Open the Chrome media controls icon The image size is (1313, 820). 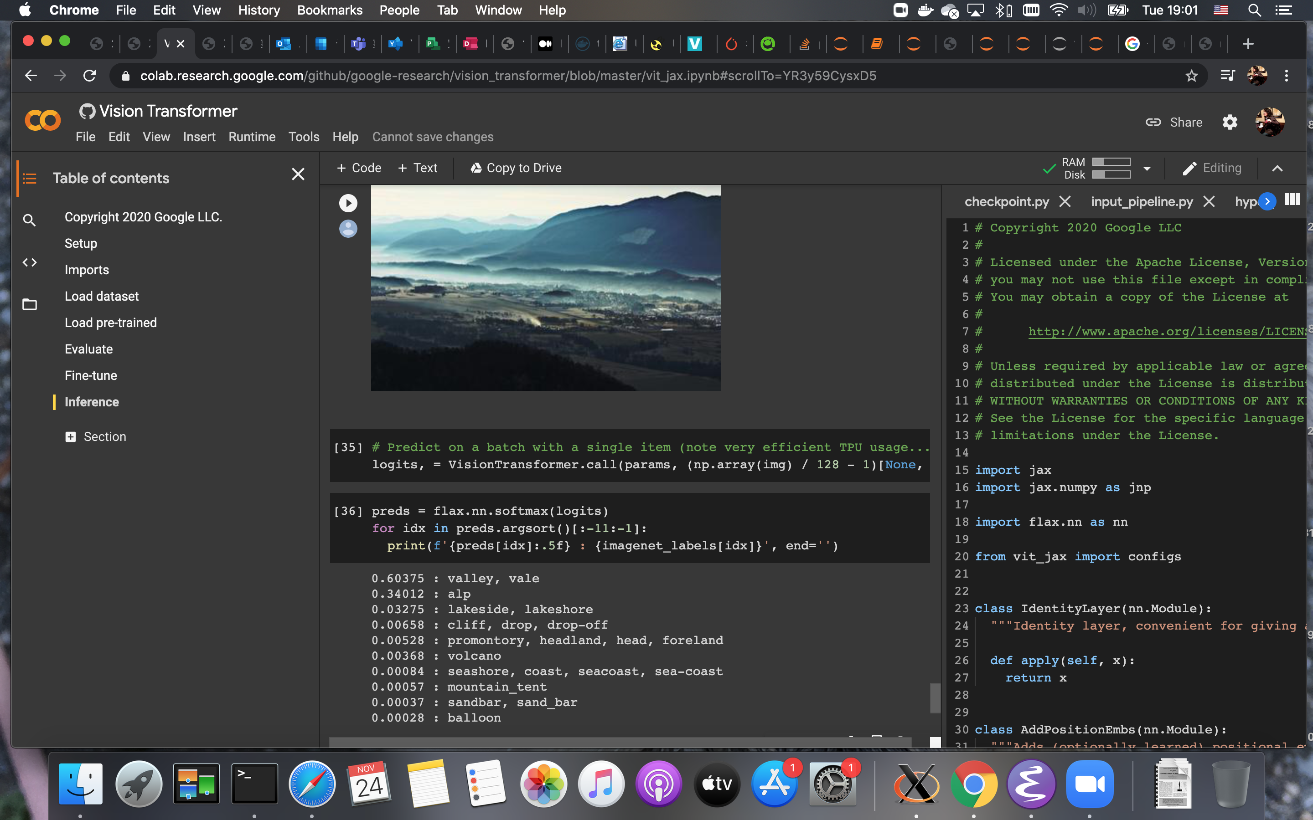click(1227, 76)
